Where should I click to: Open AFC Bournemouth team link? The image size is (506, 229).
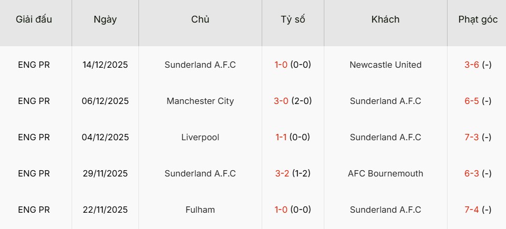coord(385,174)
